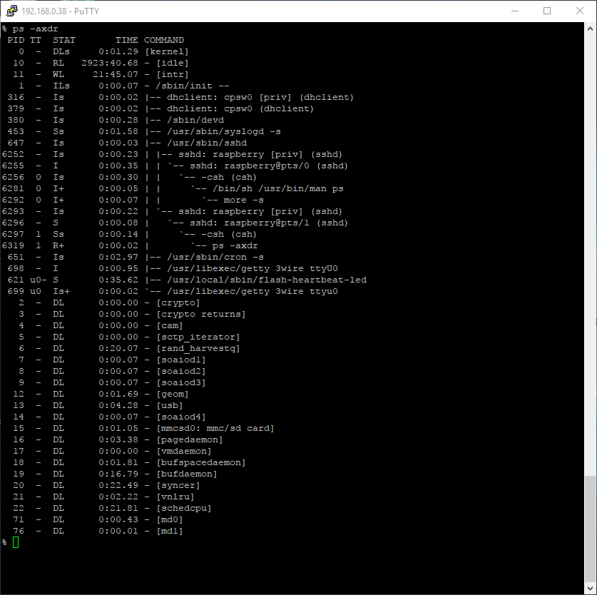The width and height of the screenshot is (597, 595).
Task: Click the '[mmcsd0: mmc/sd card]' entry
Action: [215, 429]
